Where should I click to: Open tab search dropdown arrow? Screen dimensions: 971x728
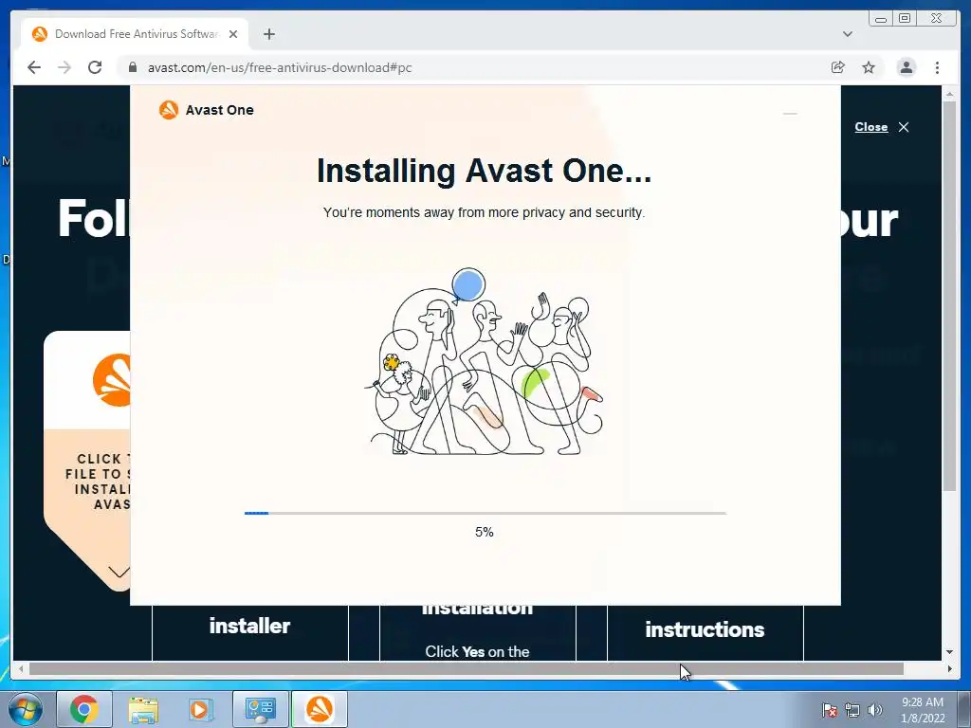[x=848, y=34]
